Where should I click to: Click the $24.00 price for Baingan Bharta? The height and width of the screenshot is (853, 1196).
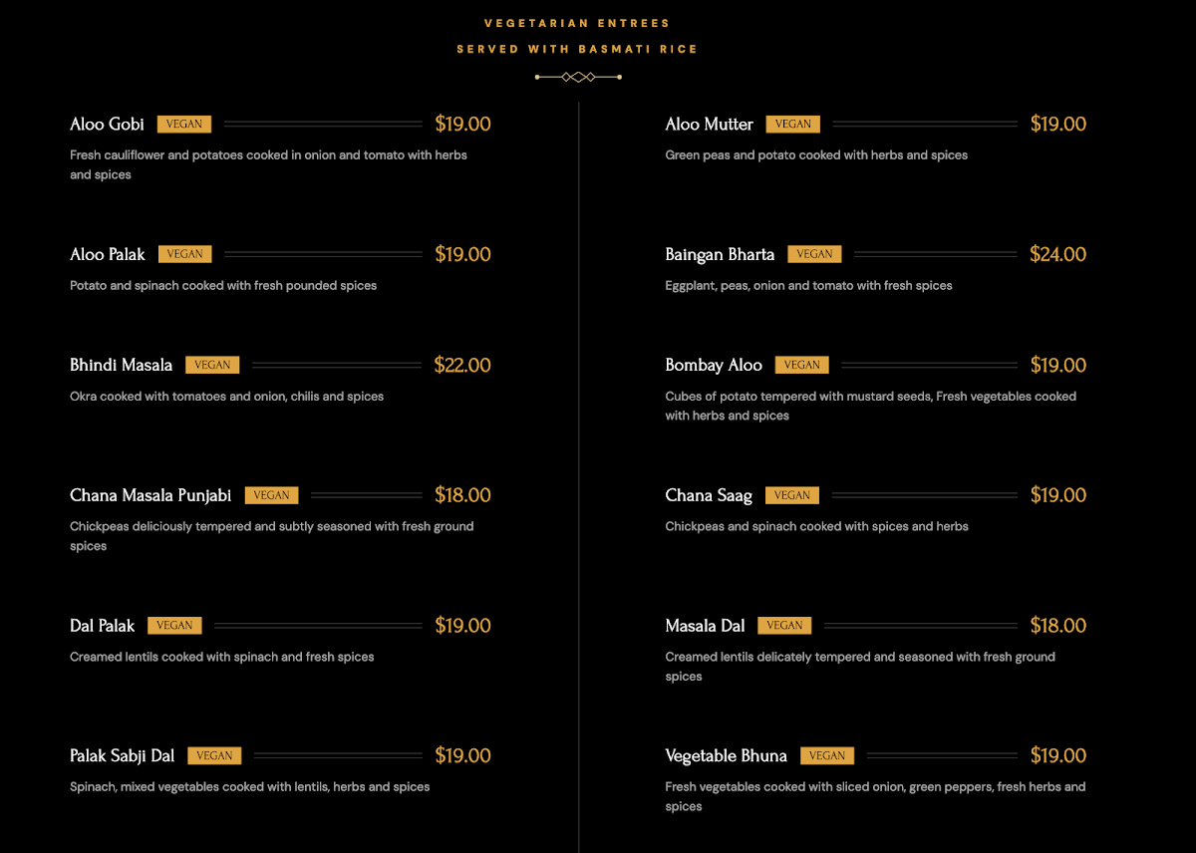pyautogui.click(x=1057, y=254)
